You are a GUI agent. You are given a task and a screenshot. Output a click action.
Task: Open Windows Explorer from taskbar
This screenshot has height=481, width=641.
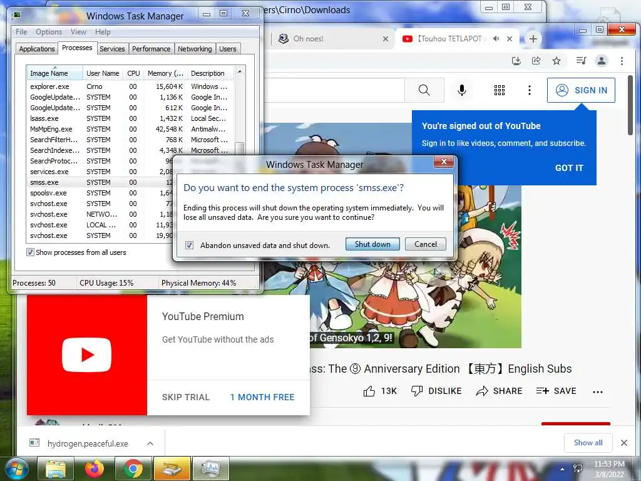coord(56,468)
